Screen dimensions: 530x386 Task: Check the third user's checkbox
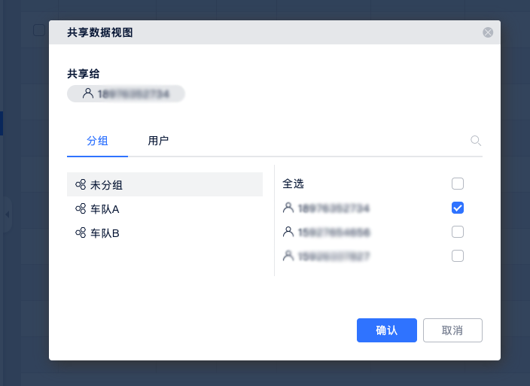(x=458, y=256)
